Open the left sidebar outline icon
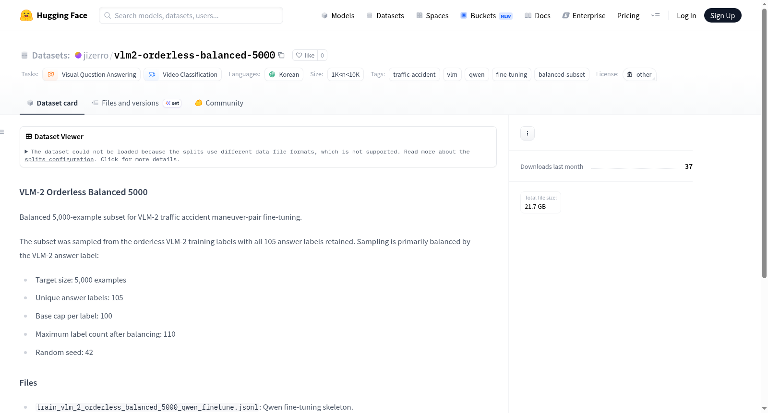This screenshot has width=768, height=413. tap(2, 132)
